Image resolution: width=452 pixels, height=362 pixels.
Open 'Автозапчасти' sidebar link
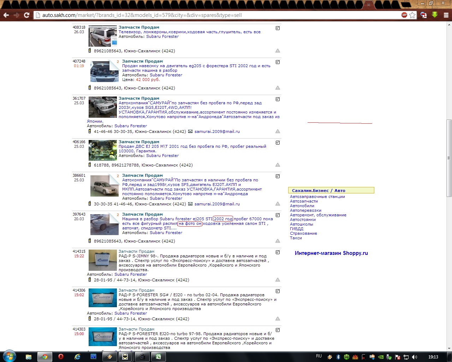pyautogui.click(x=304, y=201)
